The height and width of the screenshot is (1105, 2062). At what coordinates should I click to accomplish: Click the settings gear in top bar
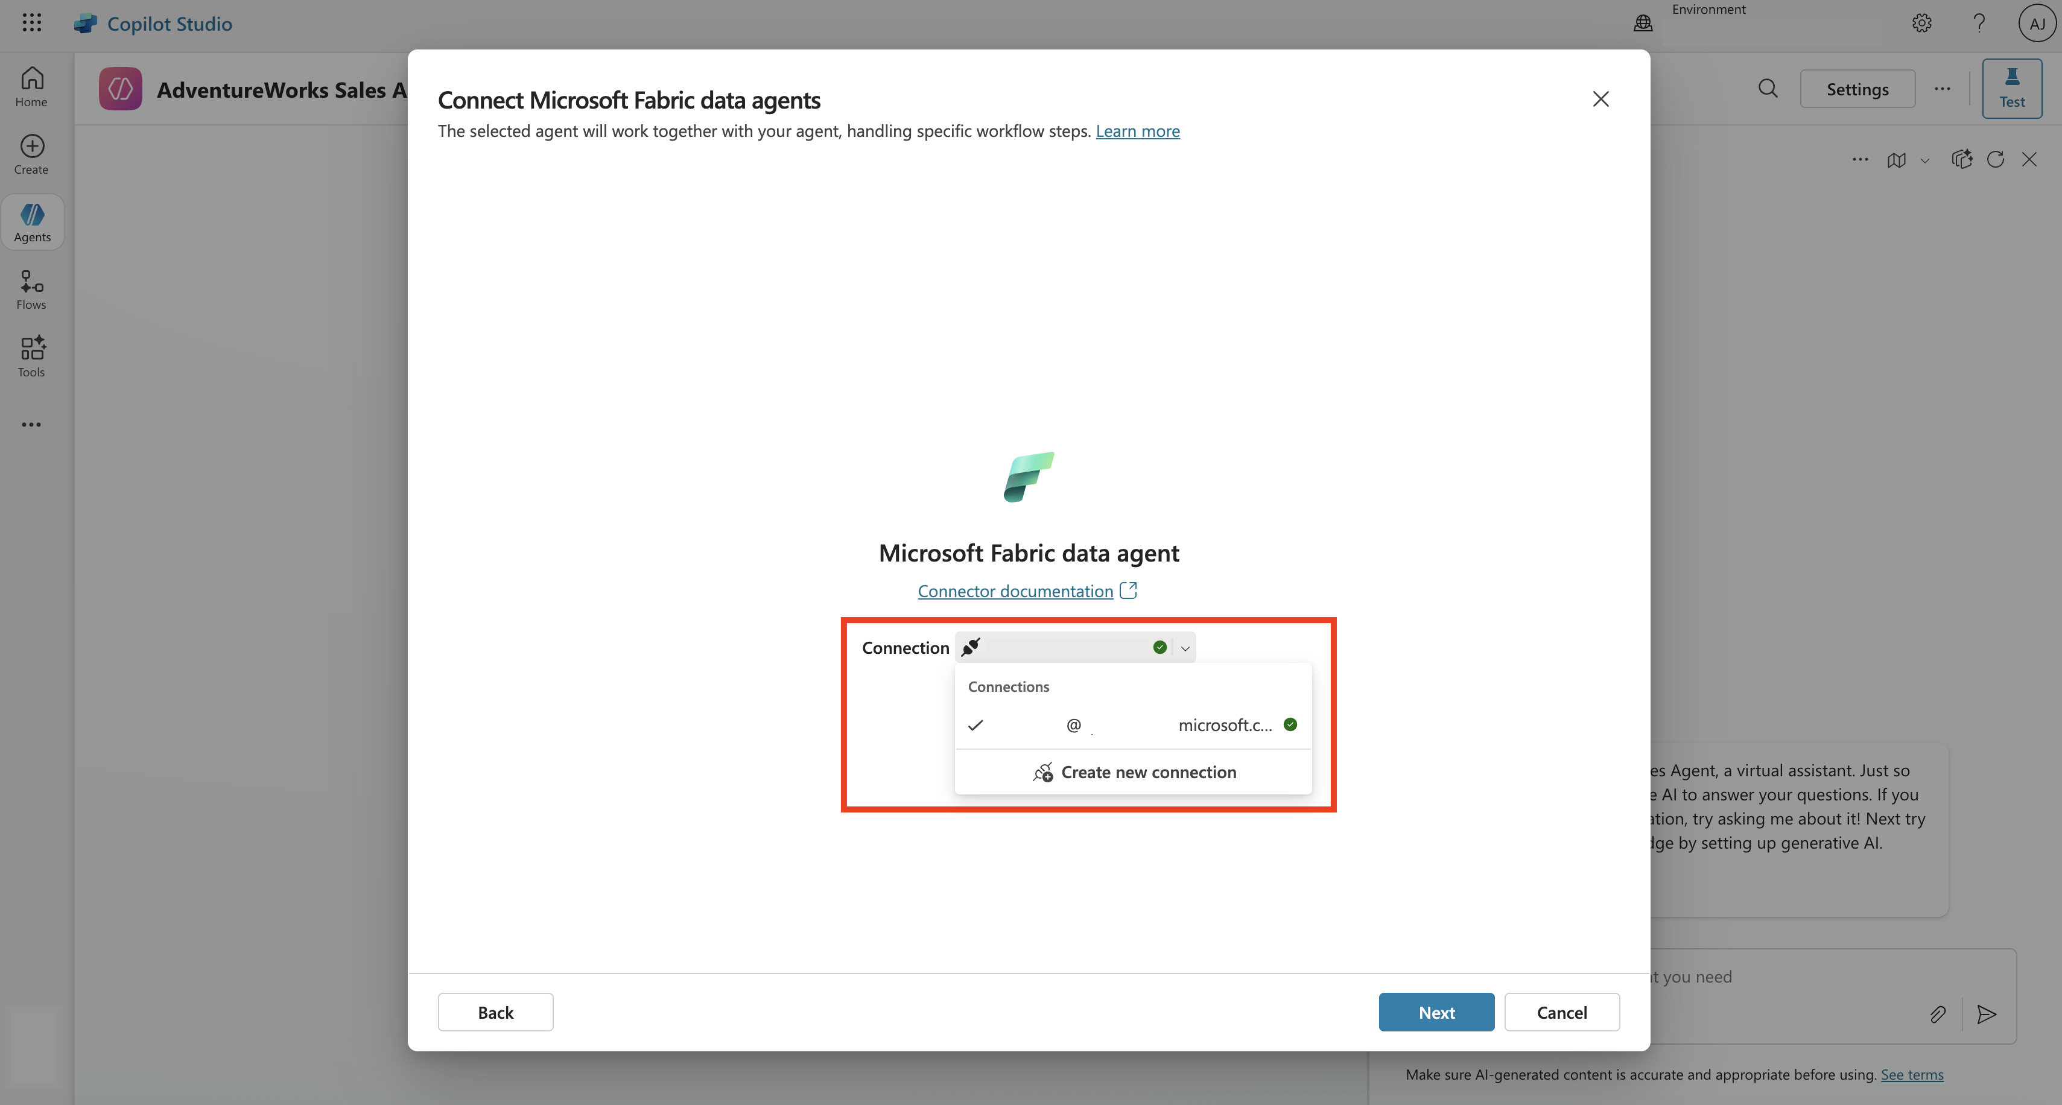1921,23
